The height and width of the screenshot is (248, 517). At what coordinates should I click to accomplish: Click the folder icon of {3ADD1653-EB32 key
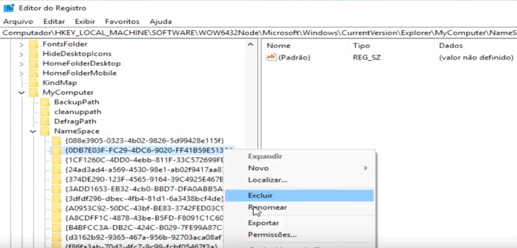57,189
